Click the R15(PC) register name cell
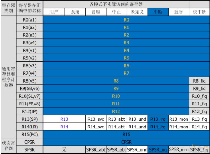Image resolution: width=210 pixels, height=154 pixels. tap(30, 134)
